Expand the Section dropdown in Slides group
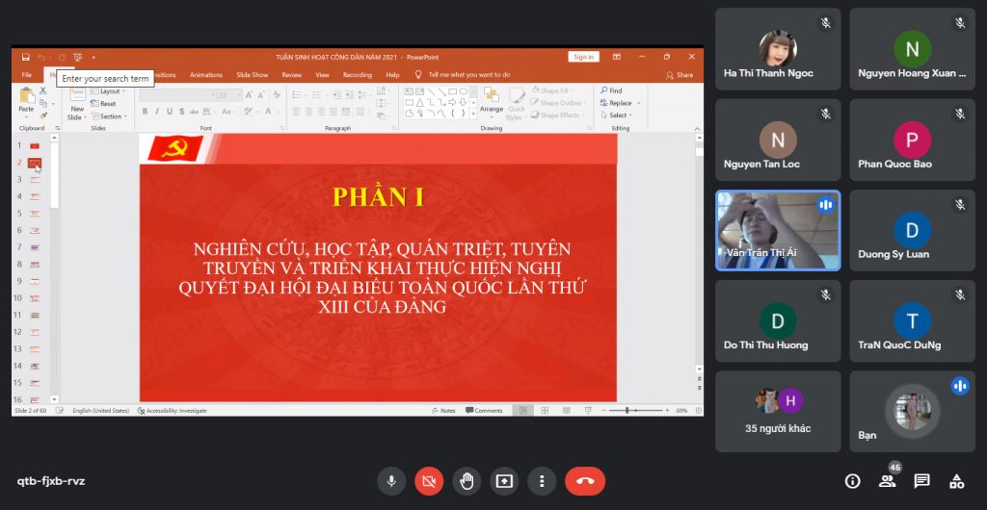The image size is (987, 510). (x=111, y=115)
